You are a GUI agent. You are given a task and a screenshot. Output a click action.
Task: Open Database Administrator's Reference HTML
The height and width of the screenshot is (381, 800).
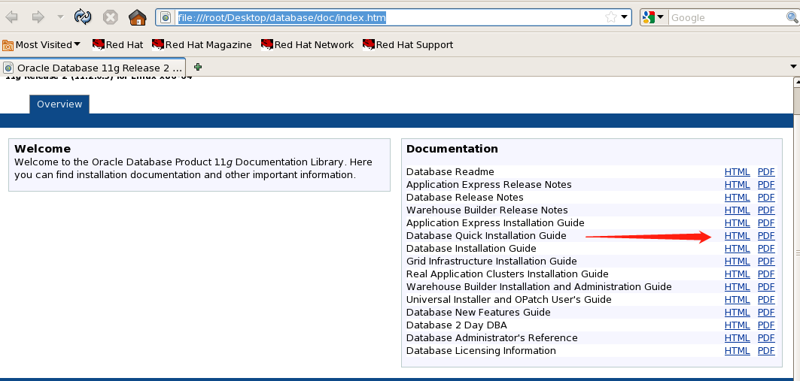pyautogui.click(x=738, y=337)
